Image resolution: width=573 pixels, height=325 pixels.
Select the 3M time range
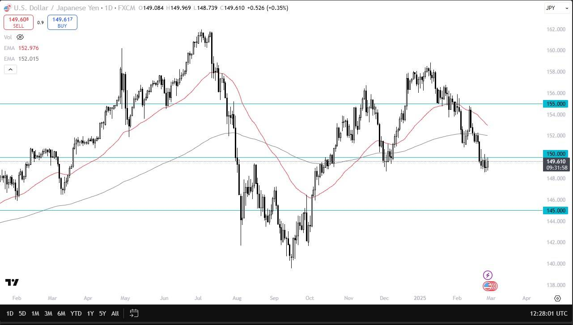(48, 313)
